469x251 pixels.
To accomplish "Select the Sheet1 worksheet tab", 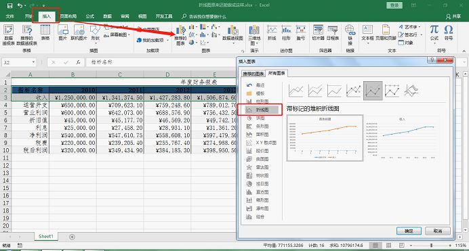I will click(46, 236).
